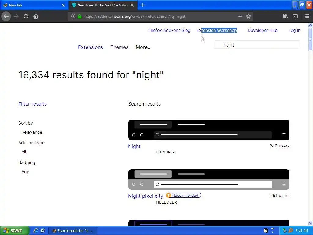The image size is (313, 235).
Task: Click scrollbar up arrow
Action: coord(310,25)
